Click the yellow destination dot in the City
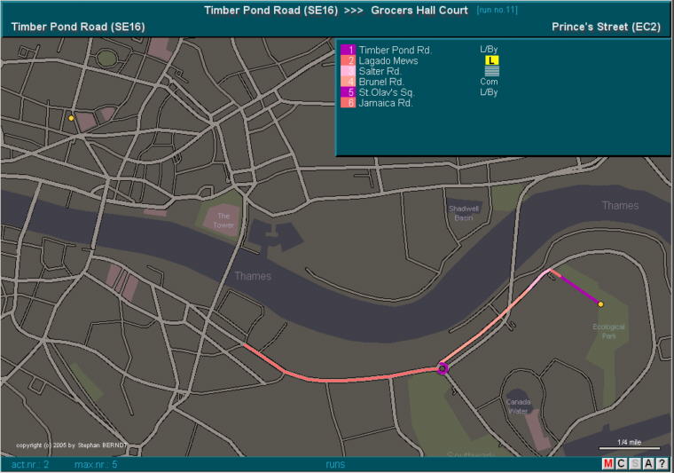This screenshot has width=674, height=473. (72, 118)
